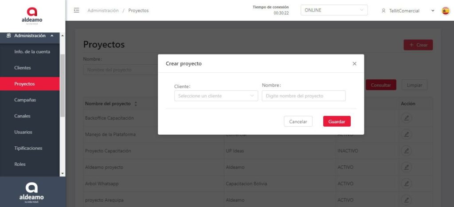Click edit pencil for Proyecto Capacitación row

tap(406, 151)
